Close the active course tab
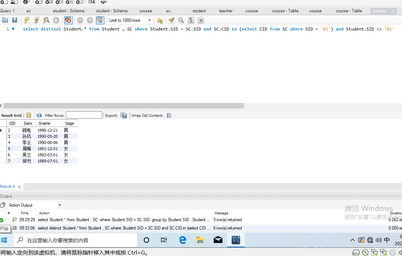This screenshot has width=402, height=256. (393, 11)
